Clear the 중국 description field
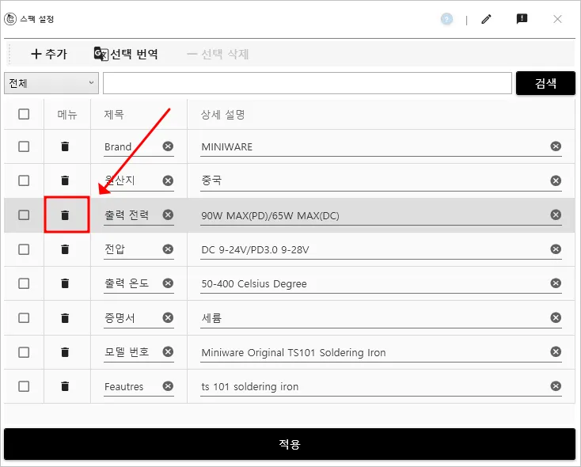The image size is (581, 467). pyautogui.click(x=556, y=180)
